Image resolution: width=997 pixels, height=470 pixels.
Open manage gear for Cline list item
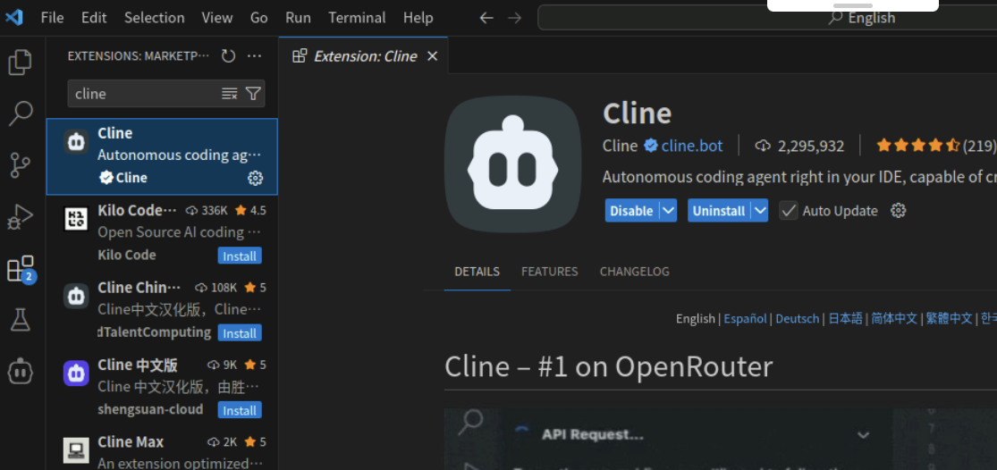pos(255,178)
